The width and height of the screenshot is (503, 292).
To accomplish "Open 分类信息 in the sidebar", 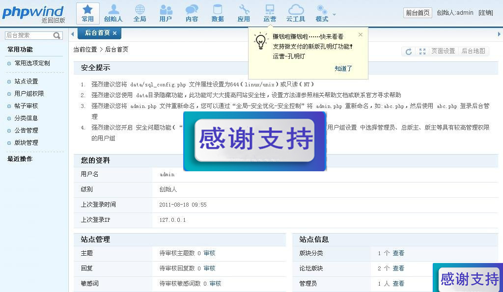I will pyautogui.click(x=26, y=118).
